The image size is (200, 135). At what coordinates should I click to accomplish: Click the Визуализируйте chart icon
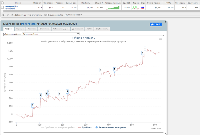pos(45,15)
